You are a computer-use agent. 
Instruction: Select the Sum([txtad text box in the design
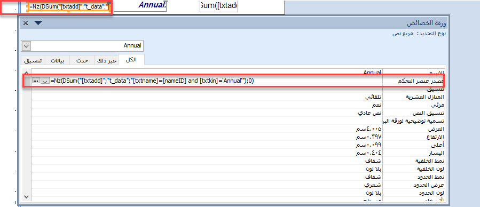[219, 5]
